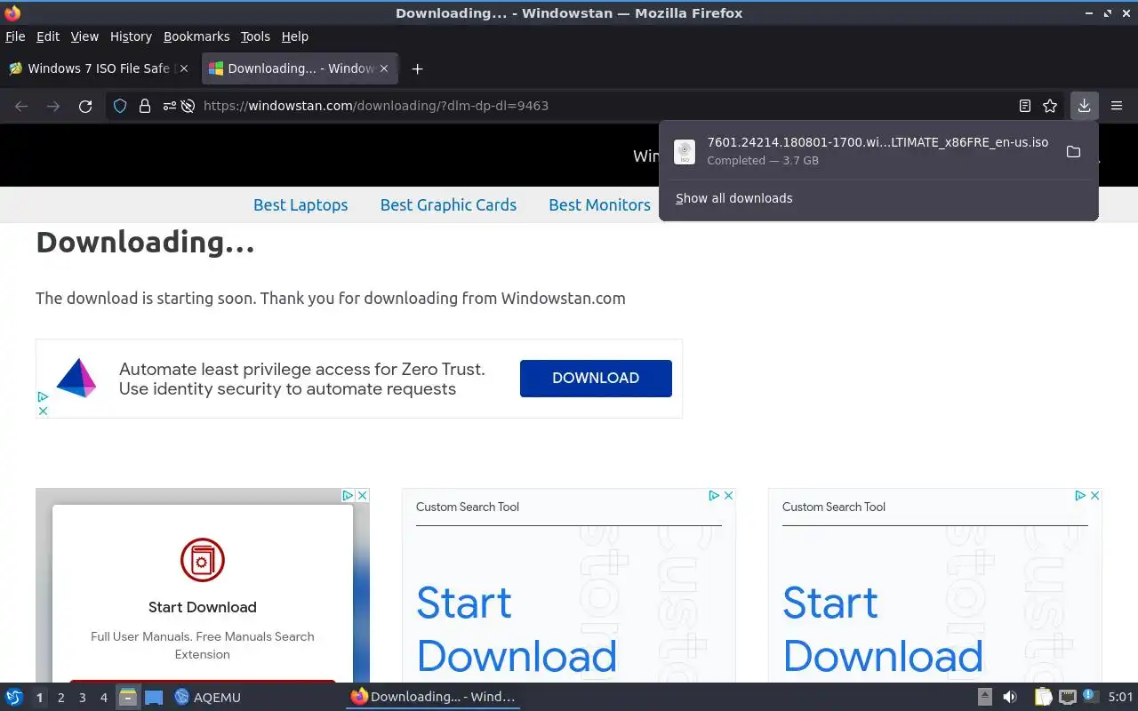Click the ISO file icon in downloads

tap(685, 152)
